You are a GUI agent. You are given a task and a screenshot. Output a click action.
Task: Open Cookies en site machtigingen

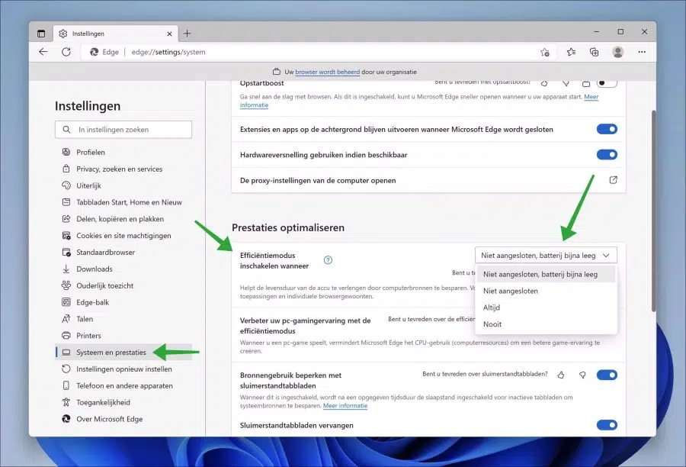coord(123,235)
